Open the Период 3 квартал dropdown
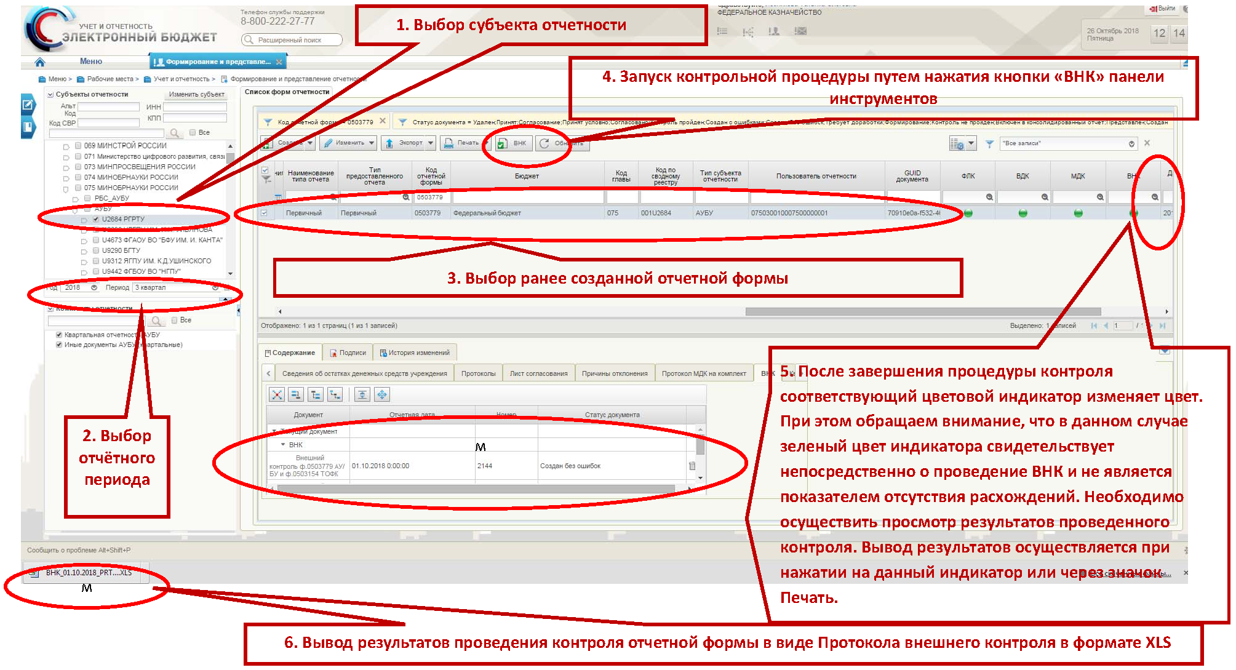The height and width of the screenshot is (670, 1236). click(x=215, y=288)
